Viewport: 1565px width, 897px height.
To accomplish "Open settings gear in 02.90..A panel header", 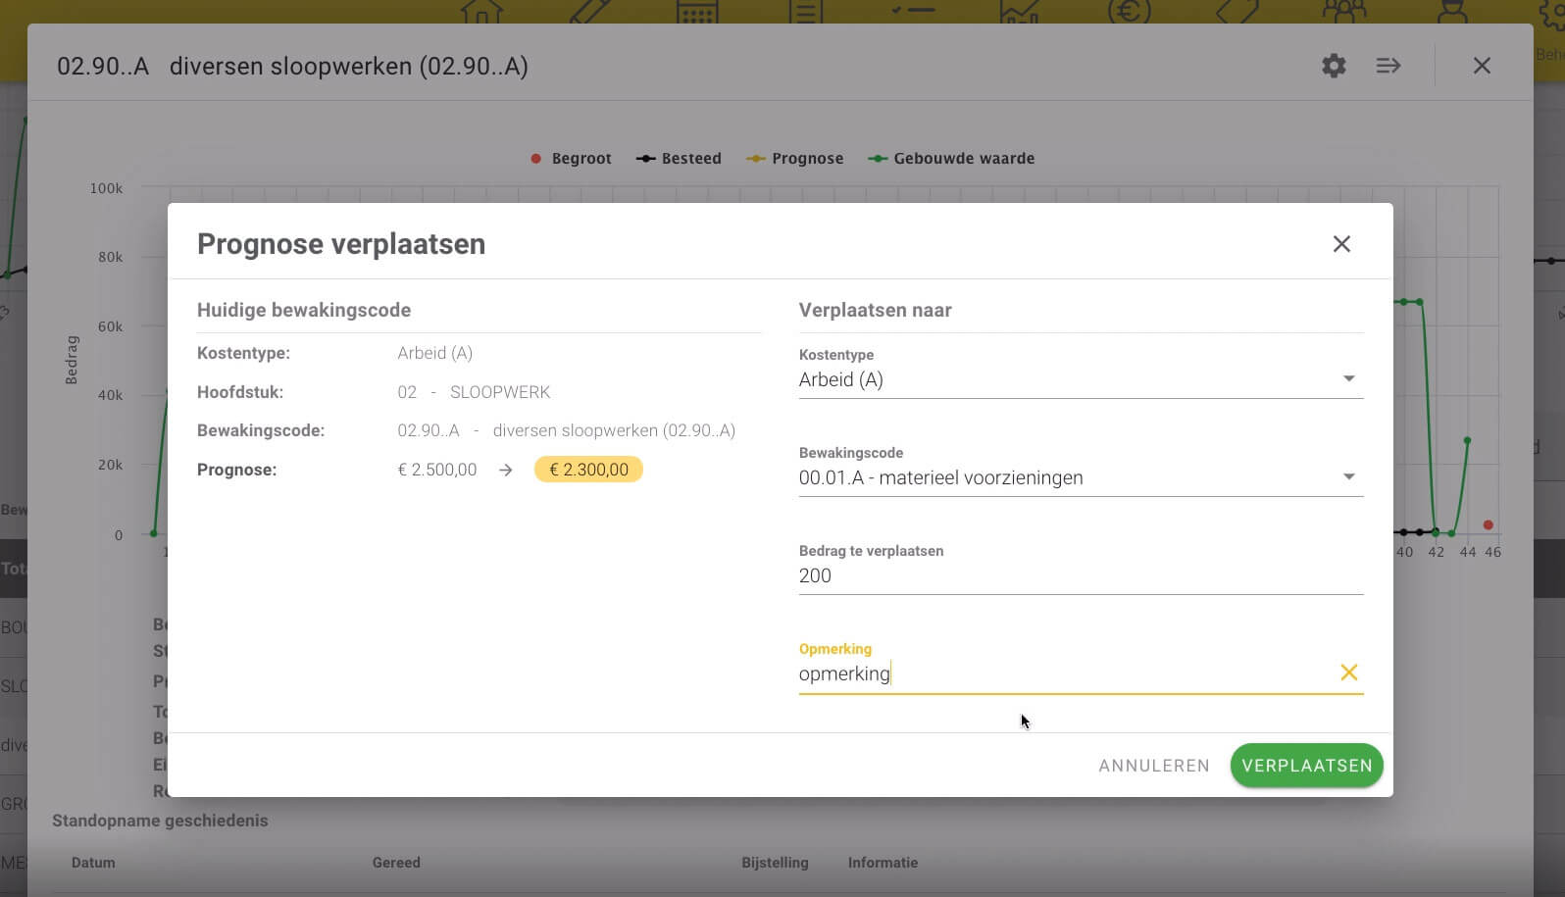I will coord(1334,66).
